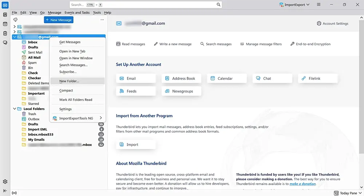Expand the second blurred account
The width and height of the screenshot is (364, 196).
(x=15, y=32)
